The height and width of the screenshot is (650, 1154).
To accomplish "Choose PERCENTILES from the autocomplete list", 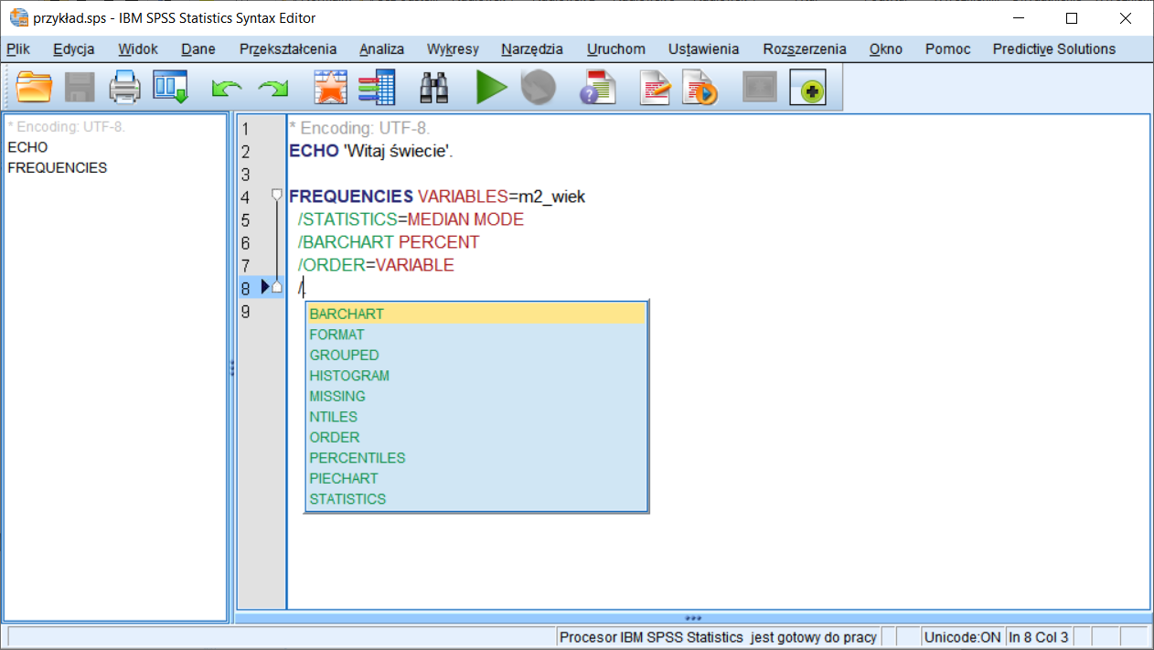I will (x=476, y=458).
